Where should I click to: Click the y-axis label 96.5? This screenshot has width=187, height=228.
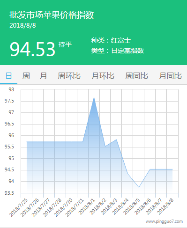tap(9, 124)
